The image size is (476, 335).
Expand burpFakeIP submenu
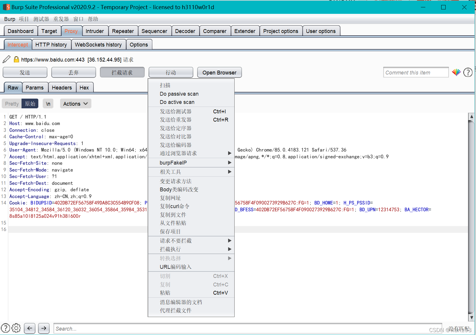(191, 163)
